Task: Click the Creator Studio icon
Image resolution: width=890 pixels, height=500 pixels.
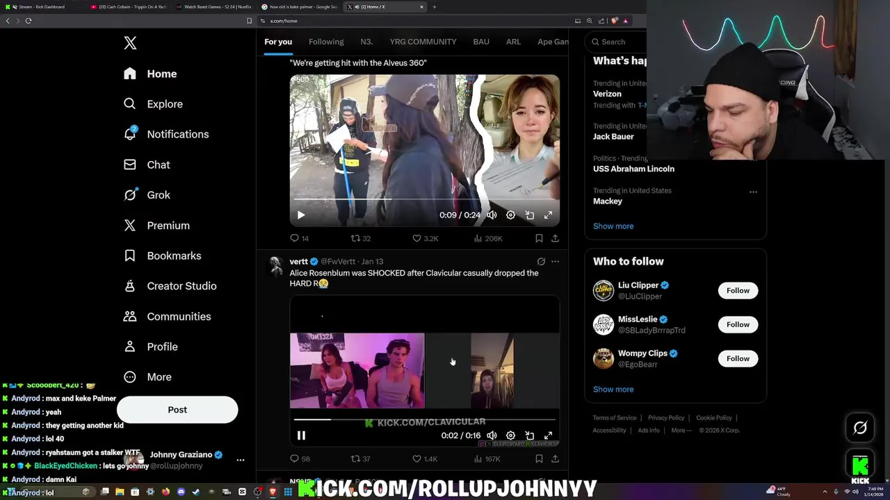Action: (130, 286)
